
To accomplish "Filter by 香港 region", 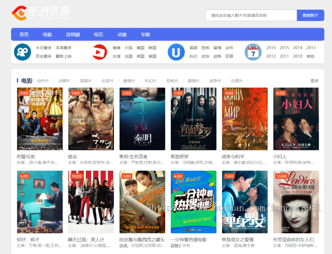I will point(117,48).
